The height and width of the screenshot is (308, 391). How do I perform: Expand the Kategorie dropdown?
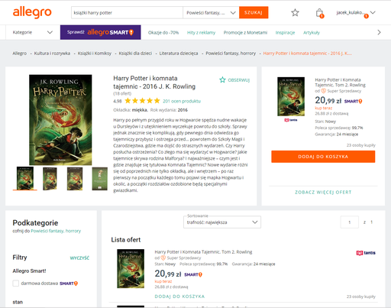click(x=33, y=32)
